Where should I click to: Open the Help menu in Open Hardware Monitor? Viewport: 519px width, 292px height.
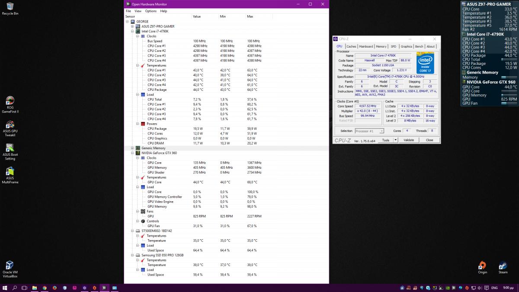click(163, 11)
